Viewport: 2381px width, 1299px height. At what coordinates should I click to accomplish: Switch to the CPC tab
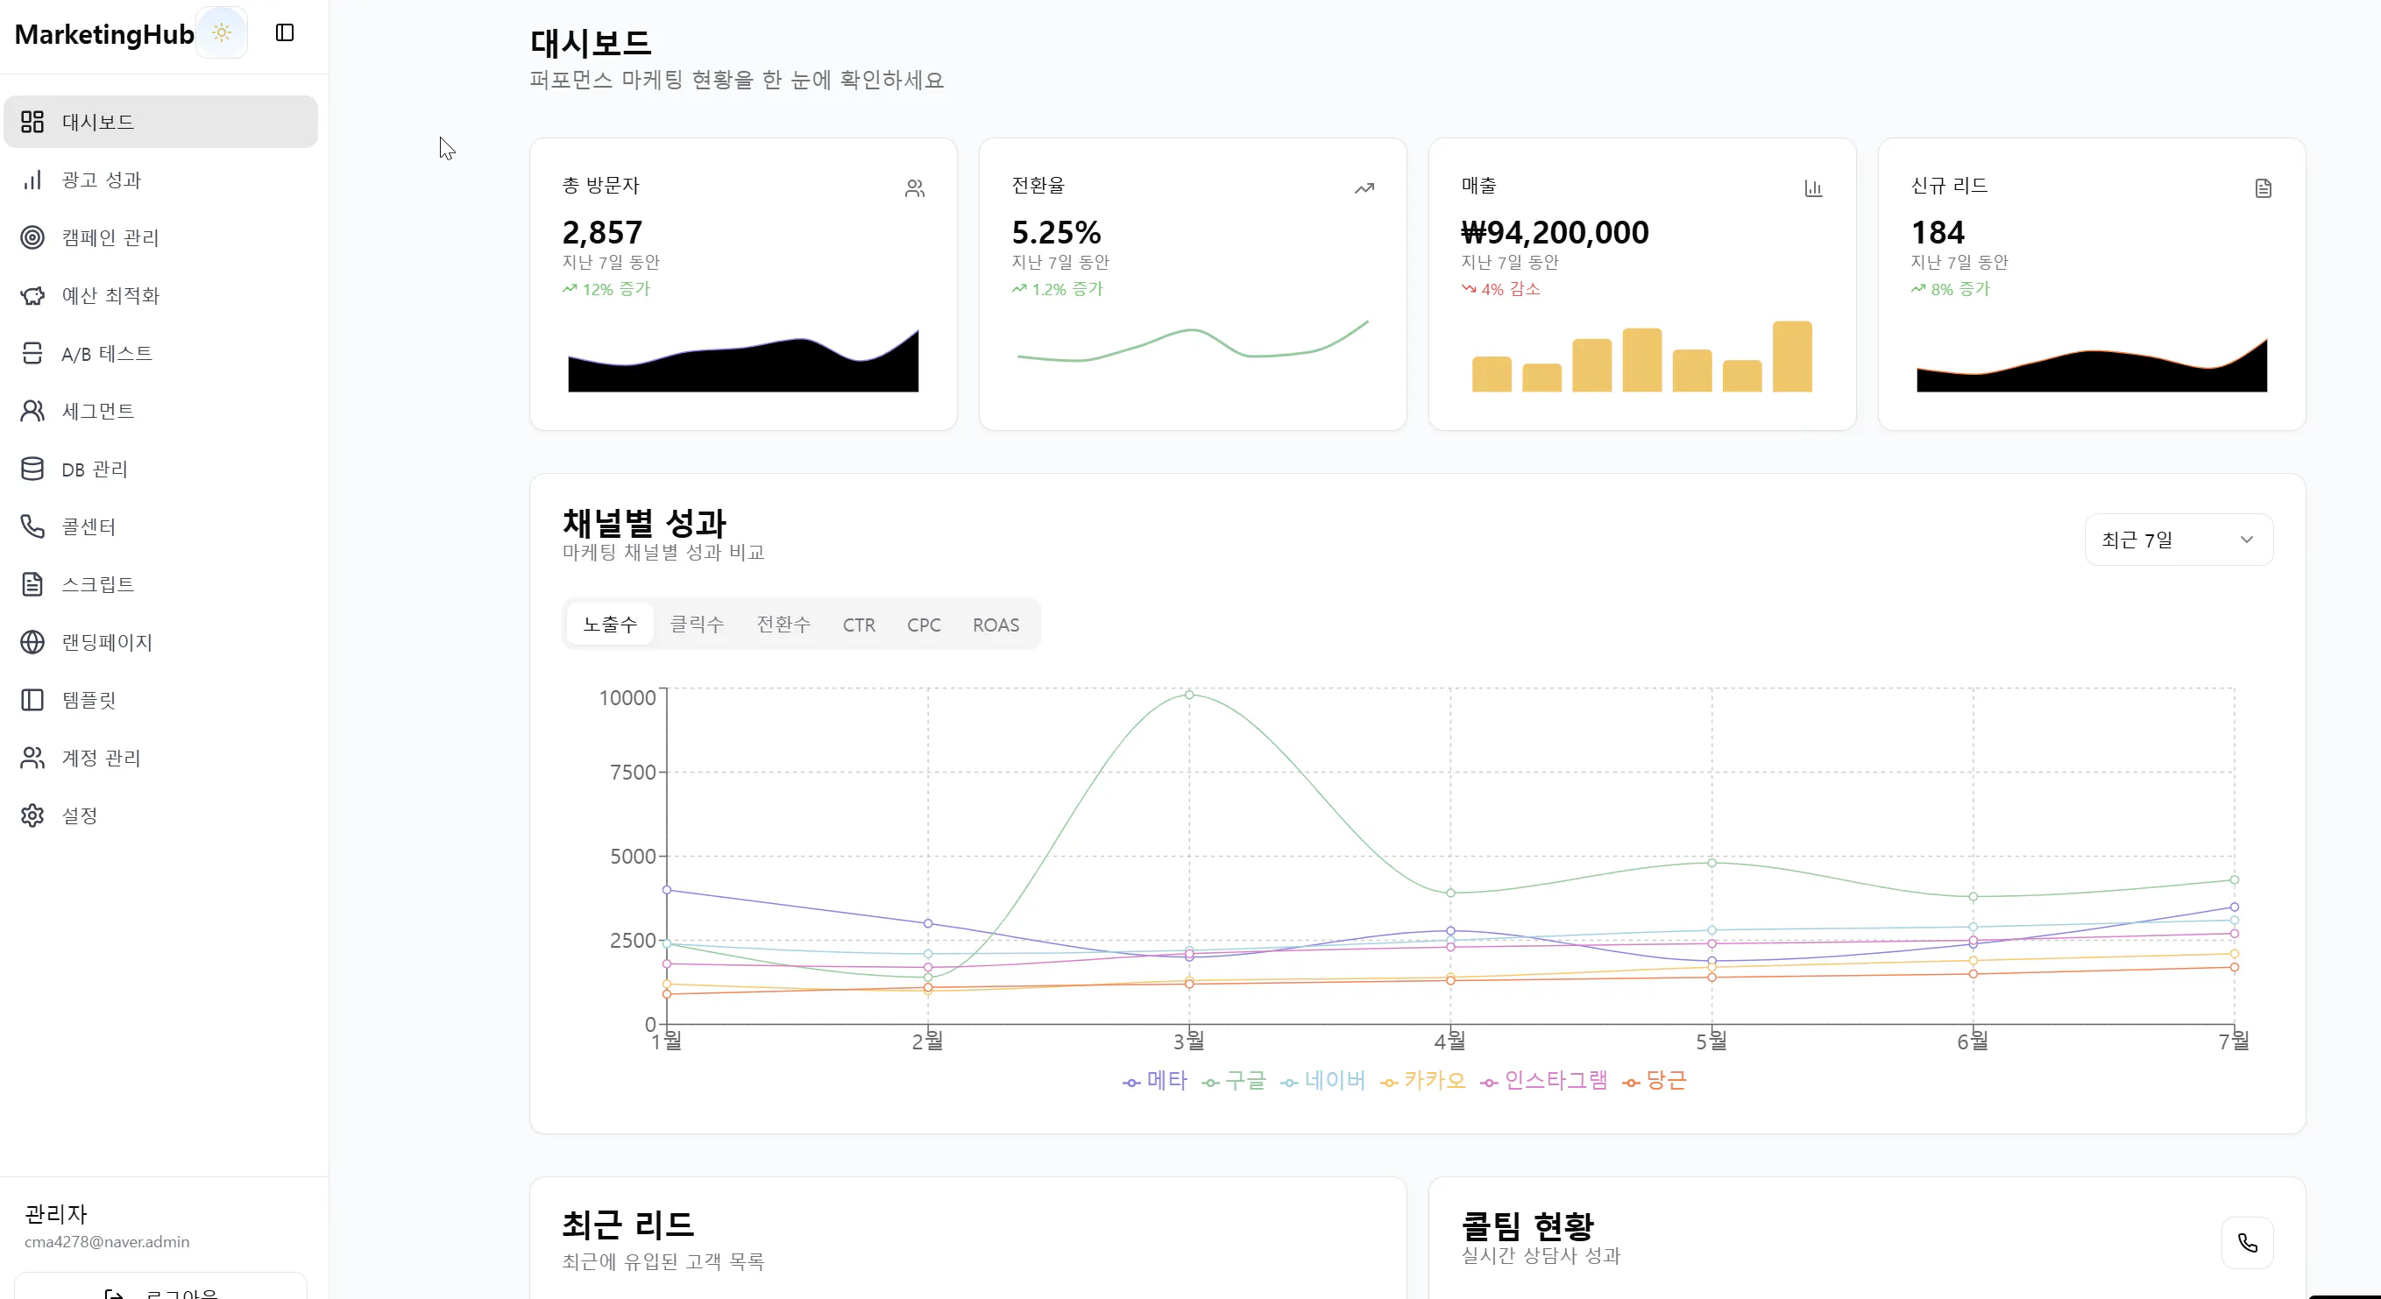pyautogui.click(x=924, y=625)
